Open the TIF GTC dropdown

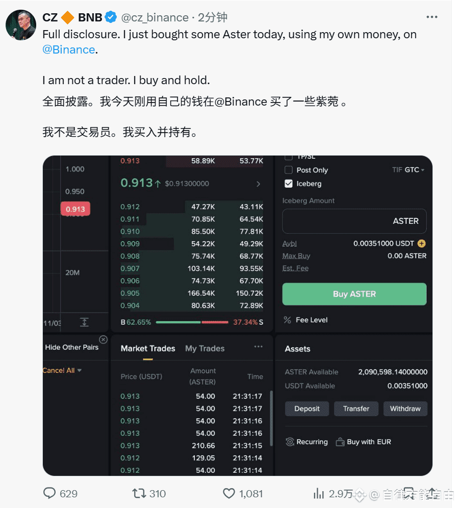coord(408,169)
